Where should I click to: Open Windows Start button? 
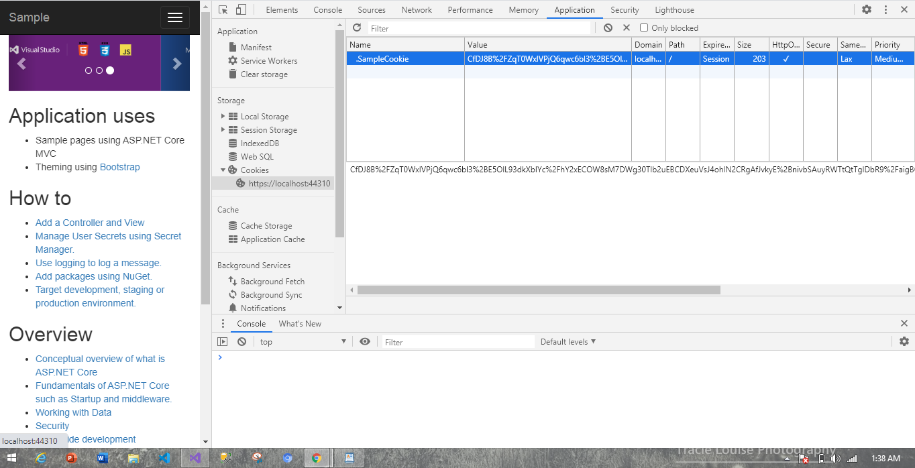pyautogui.click(x=11, y=459)
